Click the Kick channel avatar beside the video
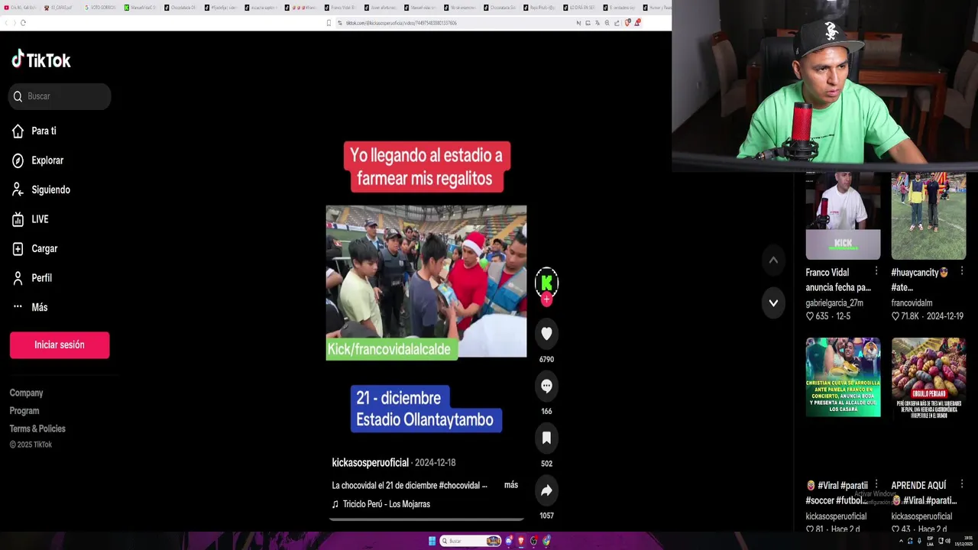Image resolution: width=978 pixels, height=550 pixels. coord(546,282)
